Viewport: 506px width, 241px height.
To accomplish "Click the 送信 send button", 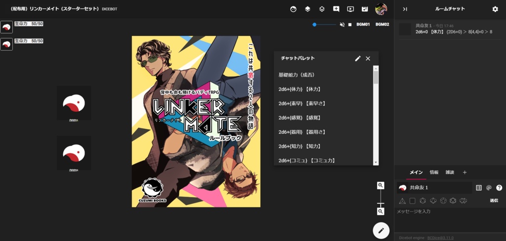I will coord(494,201).
